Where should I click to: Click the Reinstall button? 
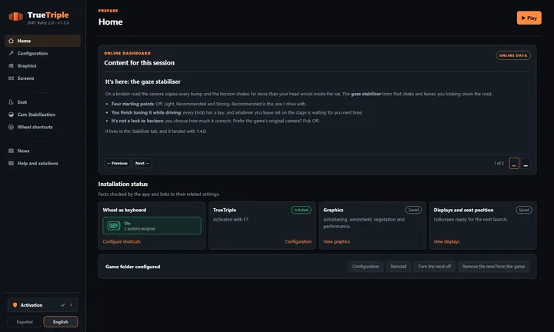(399, 267)
